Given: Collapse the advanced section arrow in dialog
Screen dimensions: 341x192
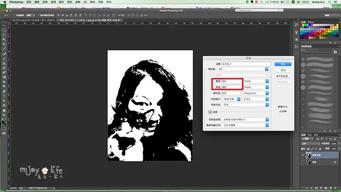Looking at the screenshot, I should (210, 112).
